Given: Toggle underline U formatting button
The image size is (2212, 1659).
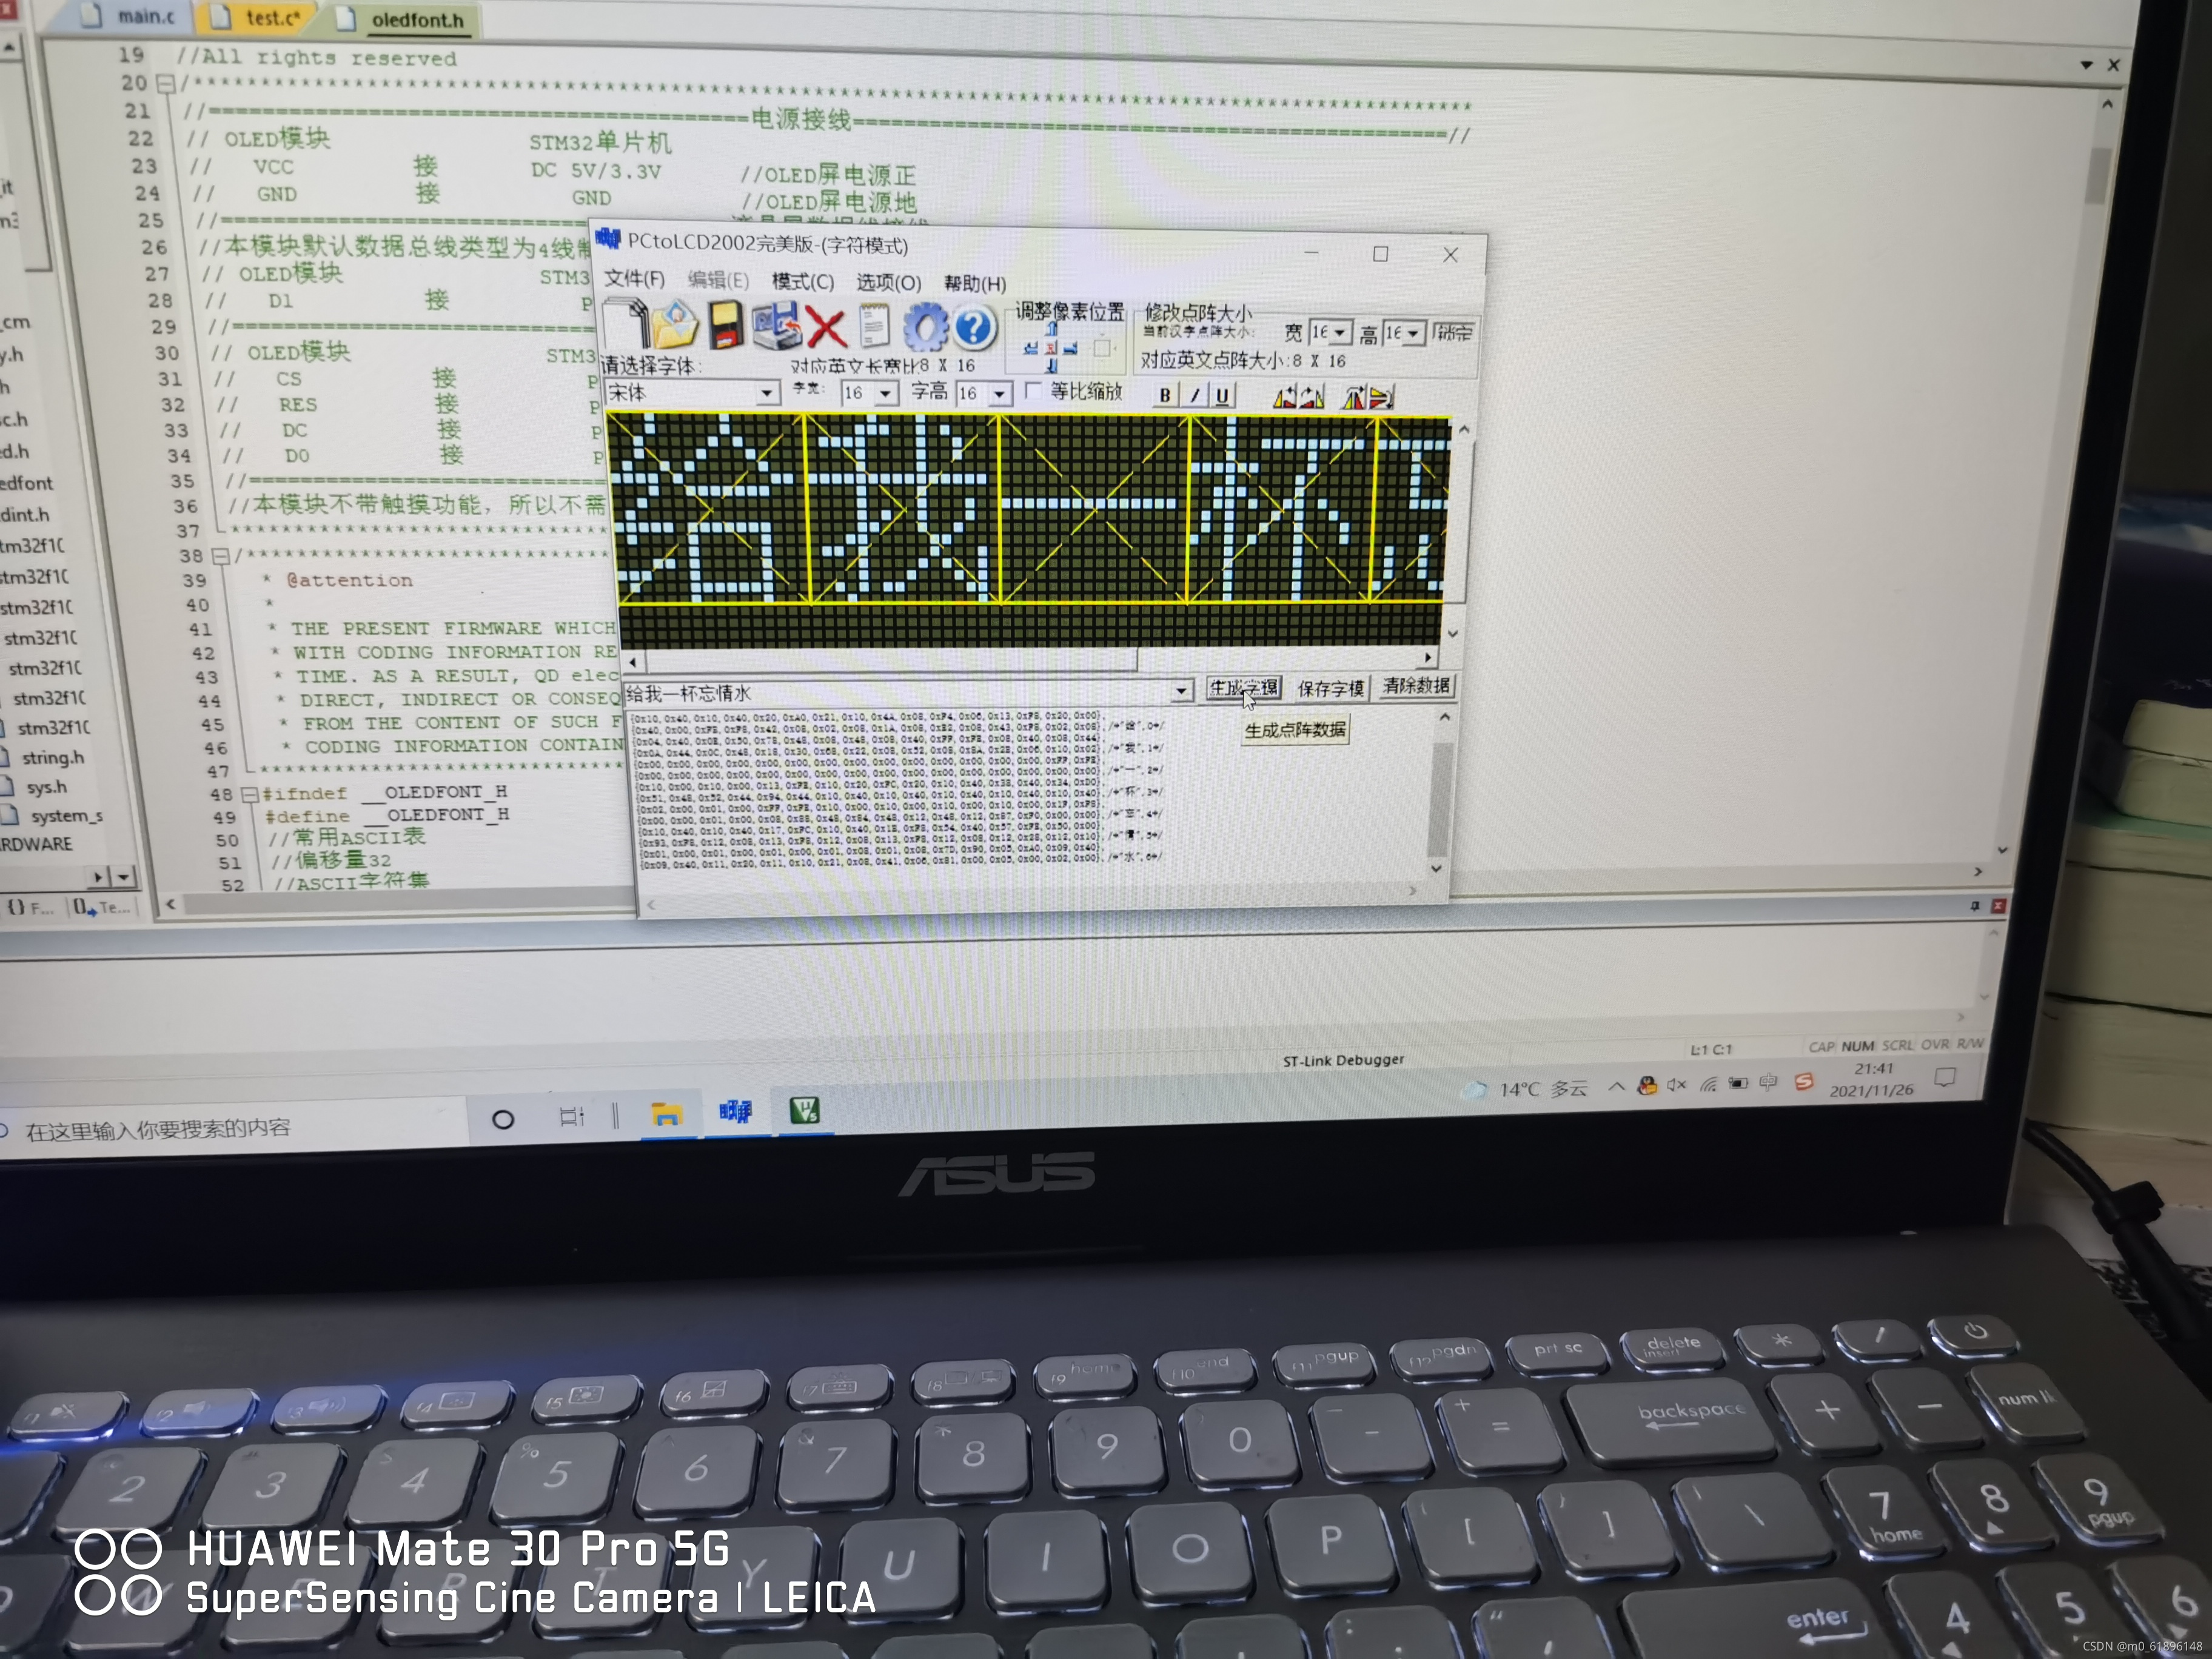Looking at the screenshot, I should [x=1222, y=396].
